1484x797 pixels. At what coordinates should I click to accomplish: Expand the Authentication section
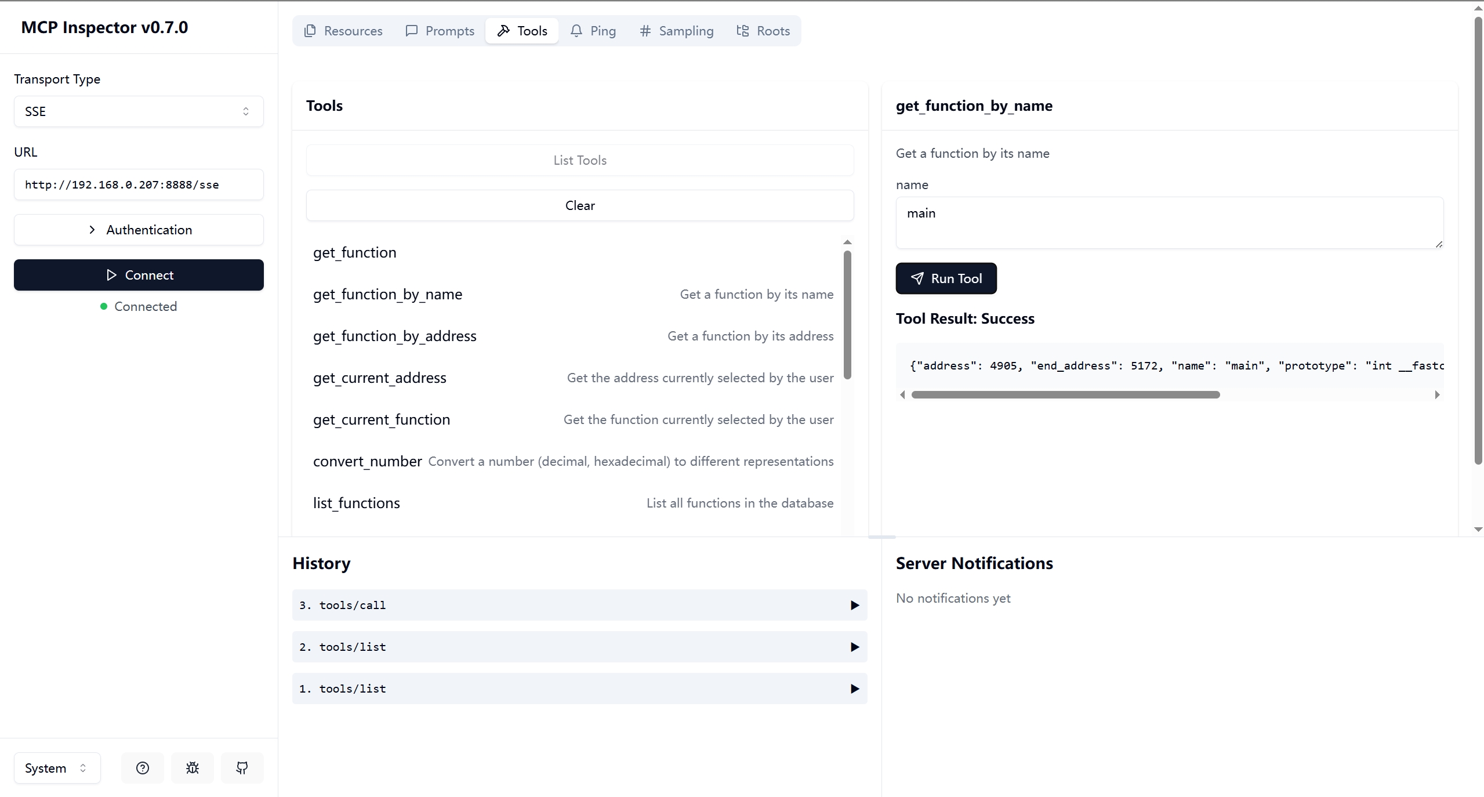point(139,230)
